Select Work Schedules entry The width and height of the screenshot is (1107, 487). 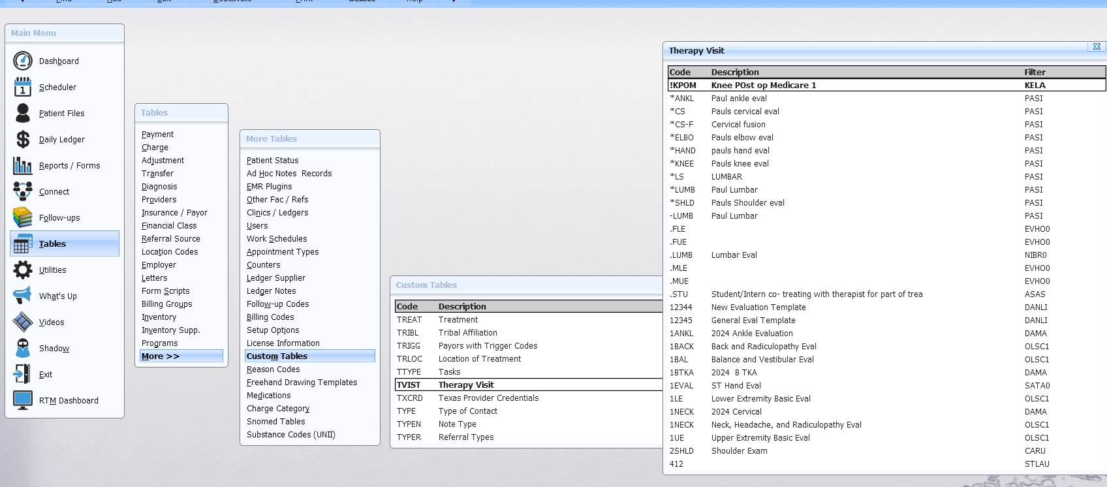(x=277, y=238)
